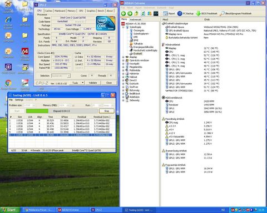Select Érzékelő (Sensor) item in AIDA64 tree
The image size is (267, 213).
pyautogui.click(x=137, y=54)
